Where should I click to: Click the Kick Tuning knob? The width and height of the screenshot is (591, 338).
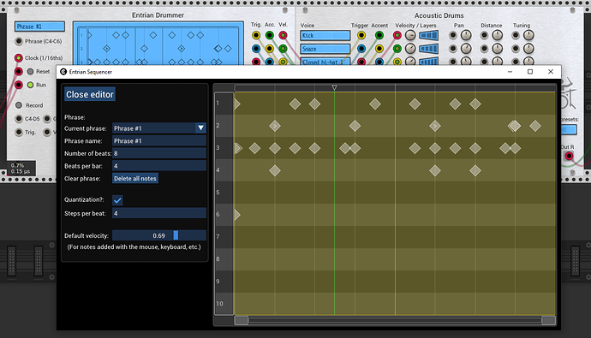coord(528,35)
